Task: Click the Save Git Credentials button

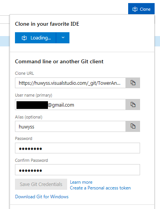Action: click(x=41, y=184)
